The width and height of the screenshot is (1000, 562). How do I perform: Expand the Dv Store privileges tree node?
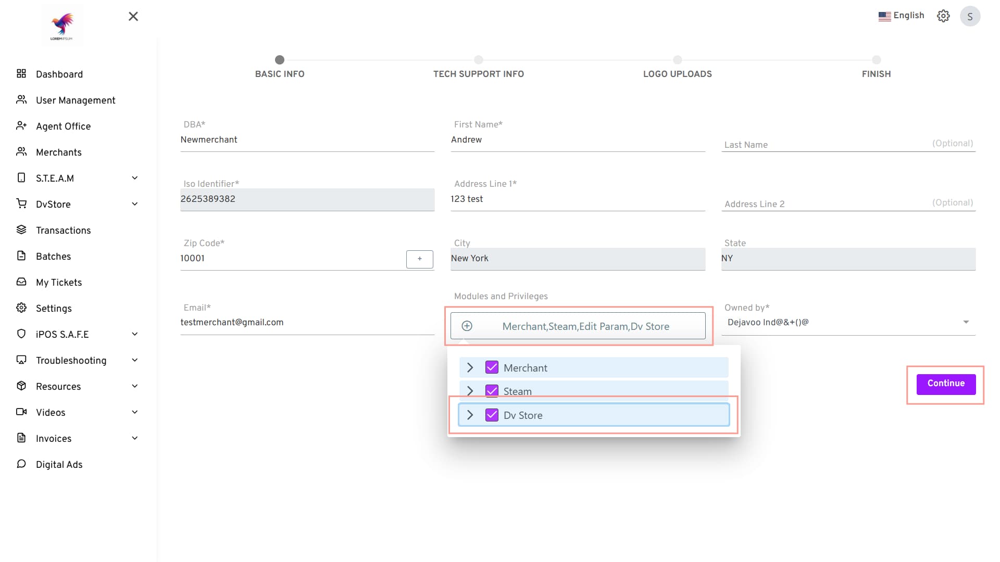tap(470, 415)
